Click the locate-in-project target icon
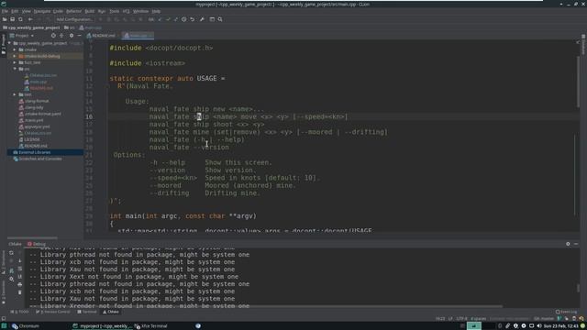587x330 pixels. point(53,36)
